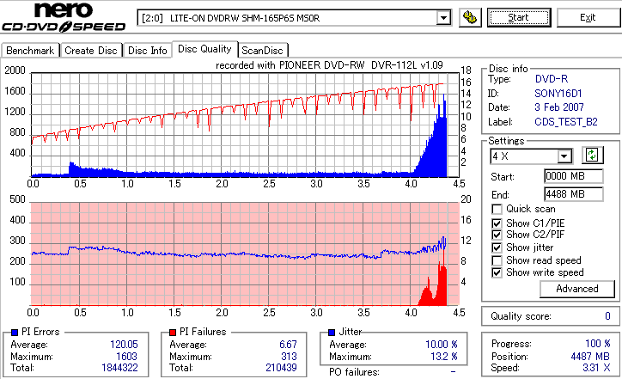The width and height of the screenshot is (622, 379).
Task: Click the PI Errors total 1844322
Action: click(119, 368)
